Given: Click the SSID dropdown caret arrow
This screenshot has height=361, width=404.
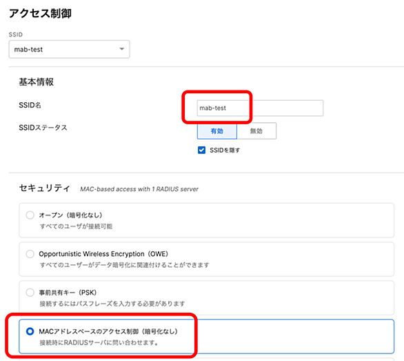Looking at the screenshot, I should [122, 49].
